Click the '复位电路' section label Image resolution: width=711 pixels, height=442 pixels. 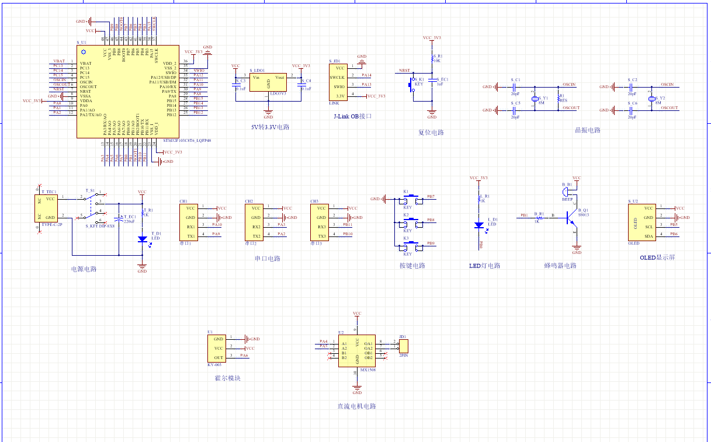click(x=431, y=132)
